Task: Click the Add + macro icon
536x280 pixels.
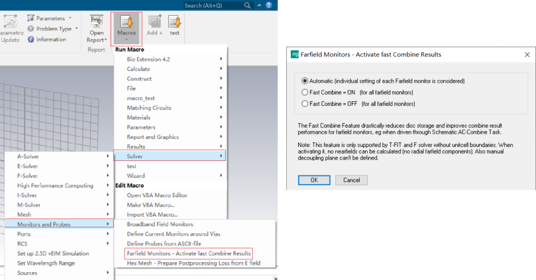Action: click(x=154, y=21)
